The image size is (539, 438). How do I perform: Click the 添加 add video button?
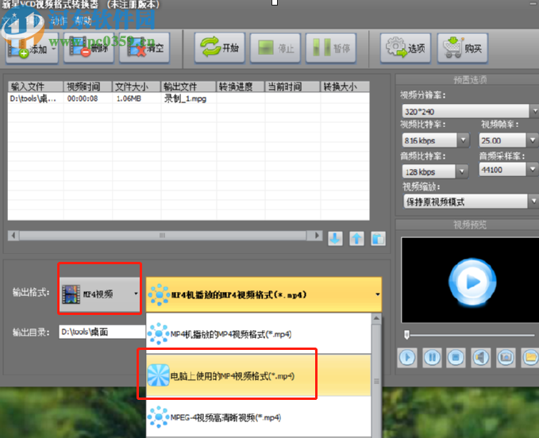click(32, 48)
